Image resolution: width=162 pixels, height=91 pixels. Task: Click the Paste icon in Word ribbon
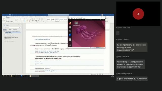(4, 19)
